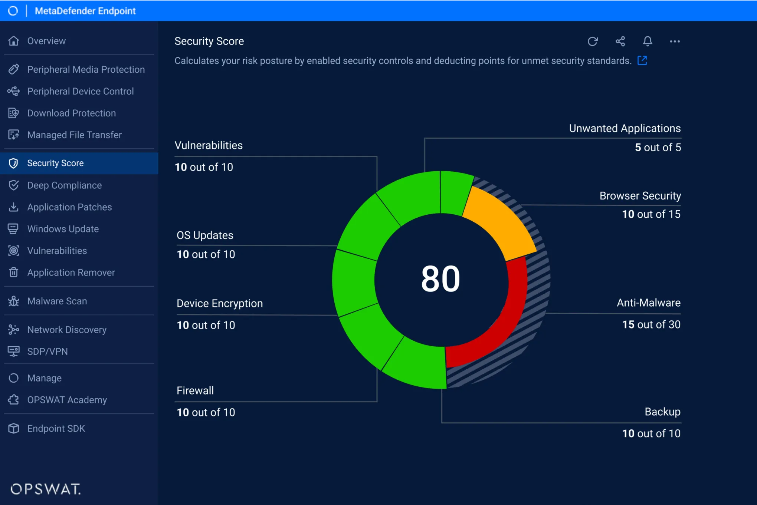757x505 pixels.
Task: Click the share icon in the header
Action: (620, 41)
